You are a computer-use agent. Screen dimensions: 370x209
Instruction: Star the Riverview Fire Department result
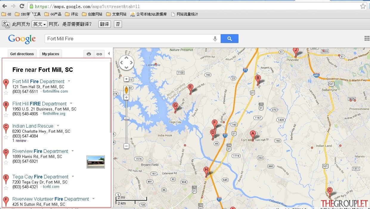click(x=6, y=162)
